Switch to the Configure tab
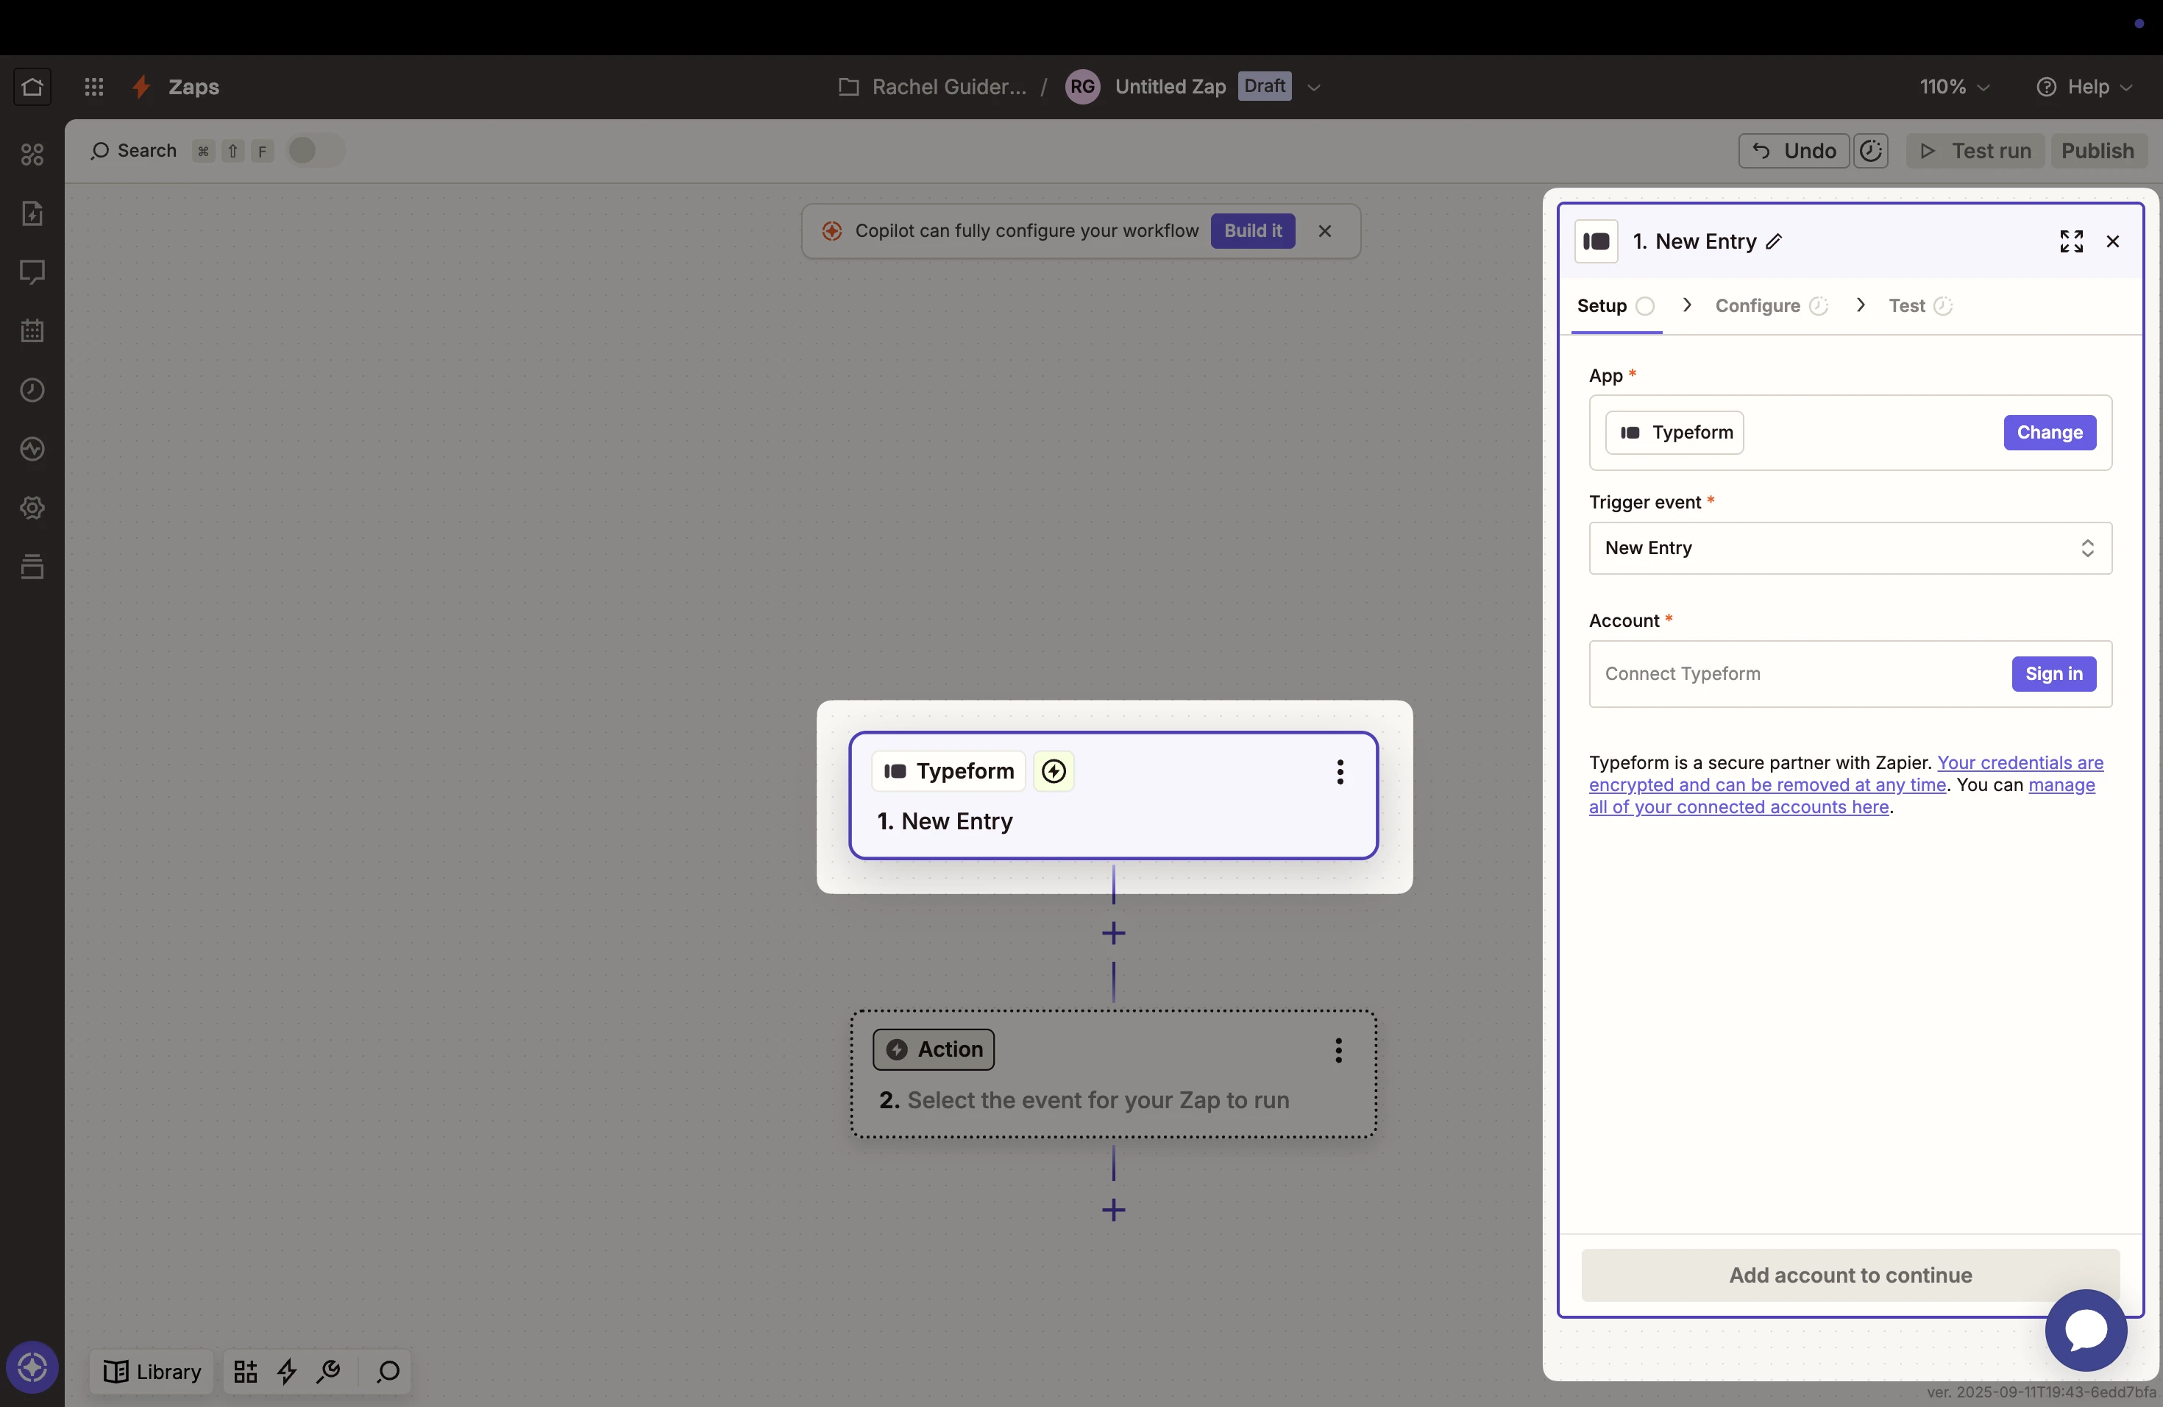This screenshot has width=2163, height=1407. [1772, 306]
